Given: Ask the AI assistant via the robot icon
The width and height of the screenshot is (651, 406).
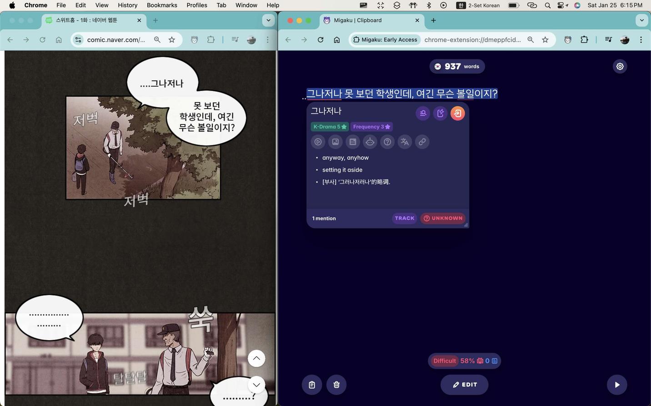Looking at the screenshot, I should [370, 141].
